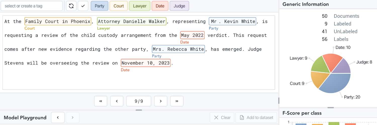Select the Judge tag

click(179, 6)
